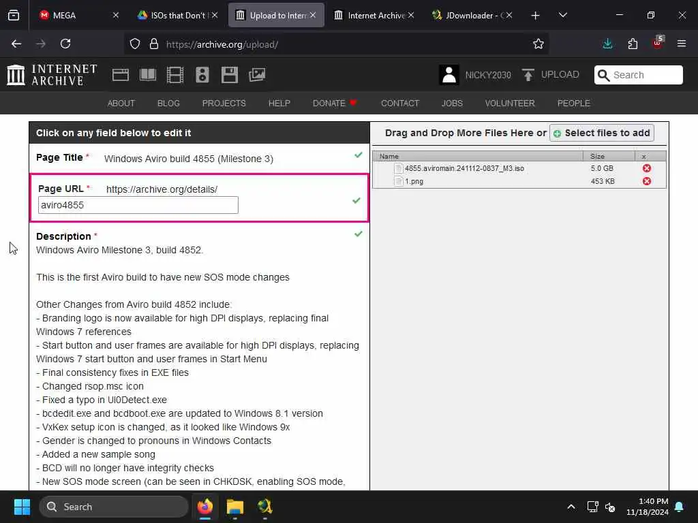Click the UPLOAD arrow icon
Viewport: 698px width, 523px height.
coord(528,75)
